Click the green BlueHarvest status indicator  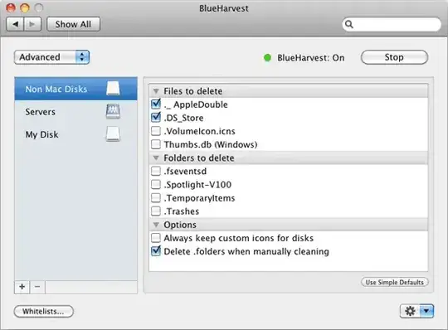(267, 58)
